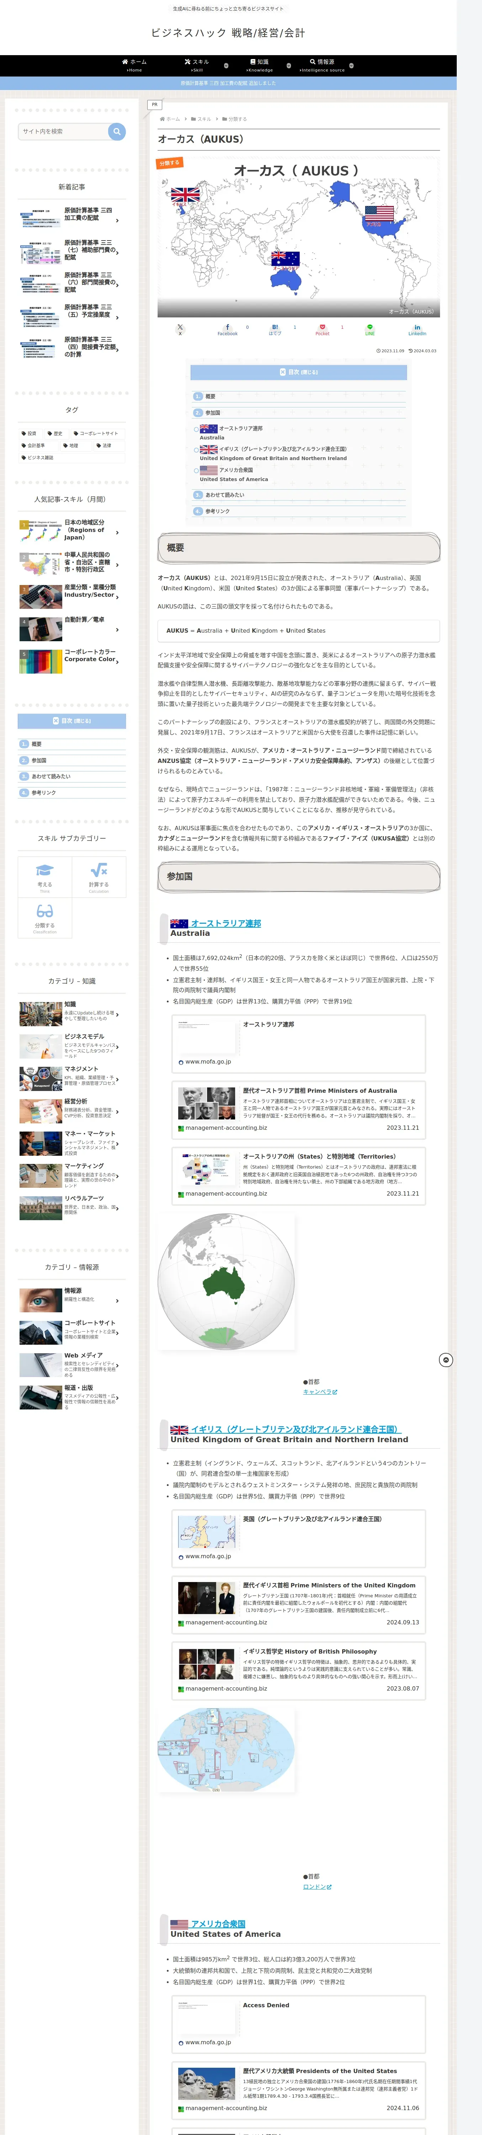
Task: Go to ホーム in the top navigation
Action: point(134,65)
